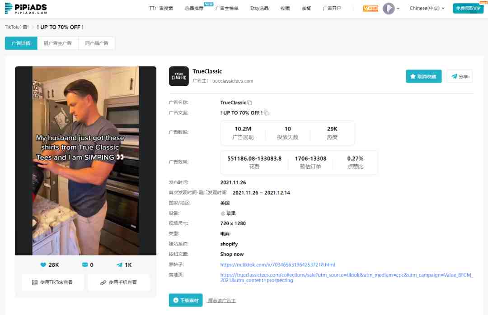
Task: Expand the account dropdown arrow beside avatar
Action: point(398,9)
